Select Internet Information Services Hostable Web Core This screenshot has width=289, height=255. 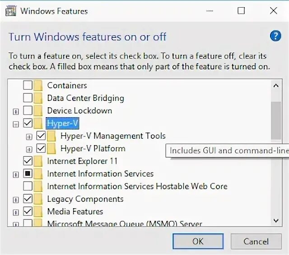point(137,186)
